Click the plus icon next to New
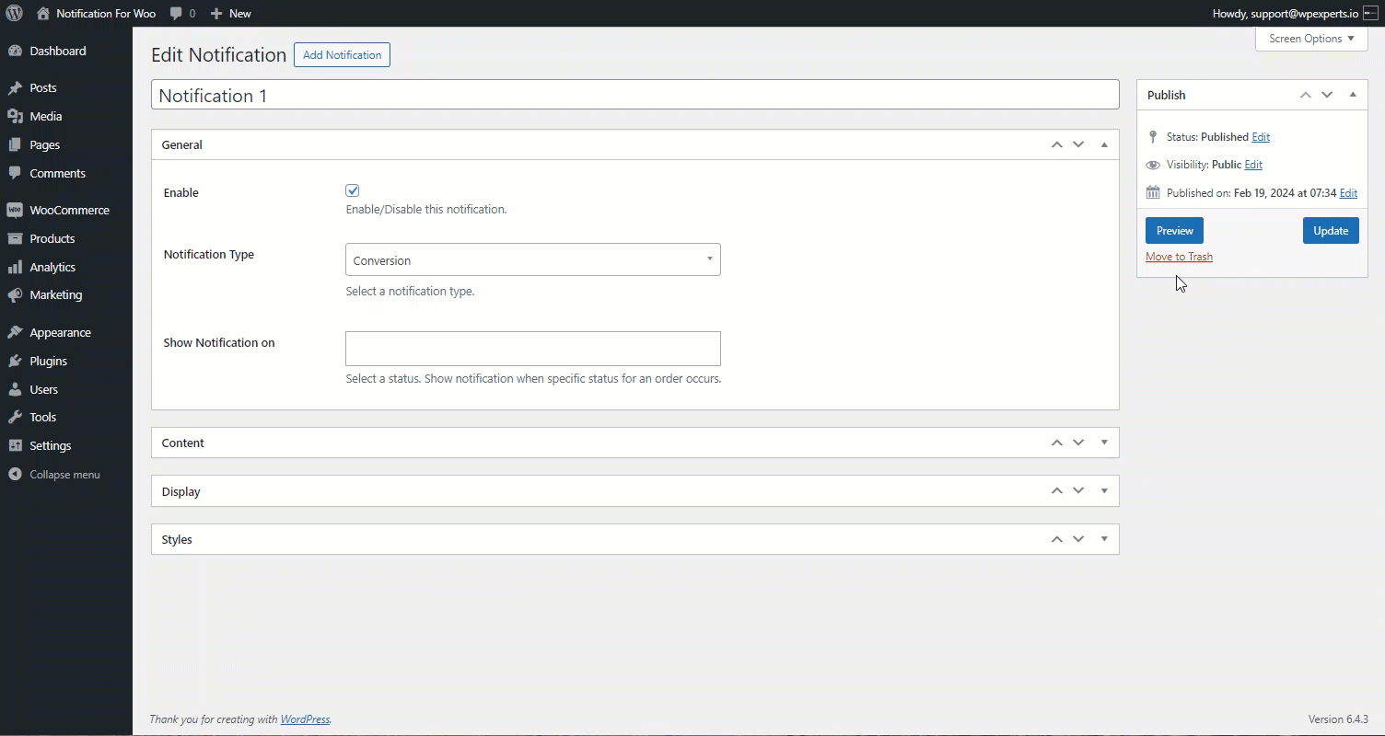1385x736 pixels. [216, 14]
